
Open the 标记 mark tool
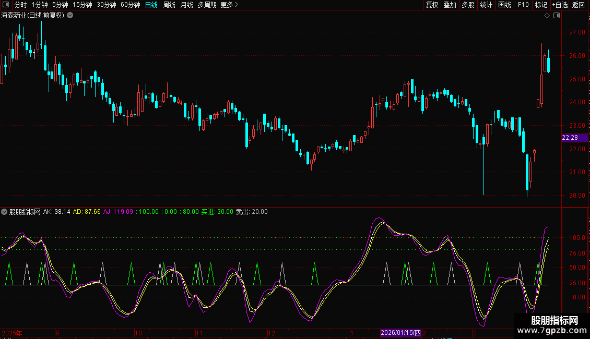541,5
